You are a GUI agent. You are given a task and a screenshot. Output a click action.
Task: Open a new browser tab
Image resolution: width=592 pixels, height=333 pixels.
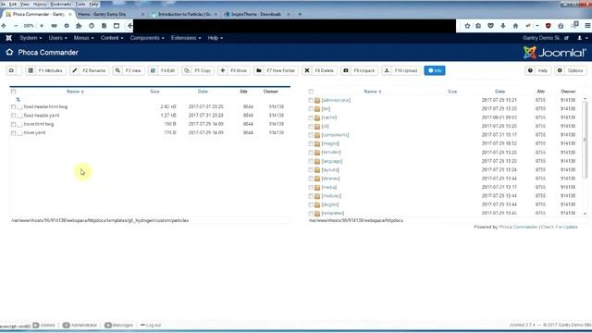pos(300,14)
